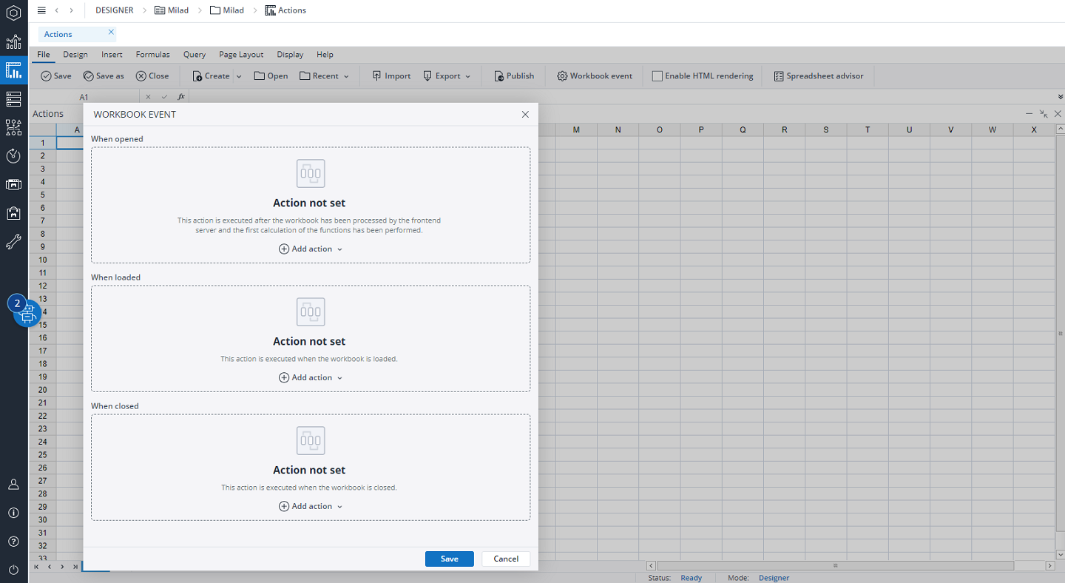Switch to the Page Layout menu
This screenshot has height=583, width=1065.
point(241,55)
